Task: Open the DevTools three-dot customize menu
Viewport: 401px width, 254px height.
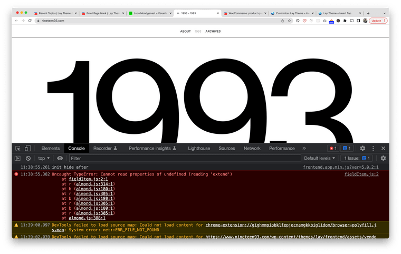Action: pyautogui.click(x=373, y=149)
